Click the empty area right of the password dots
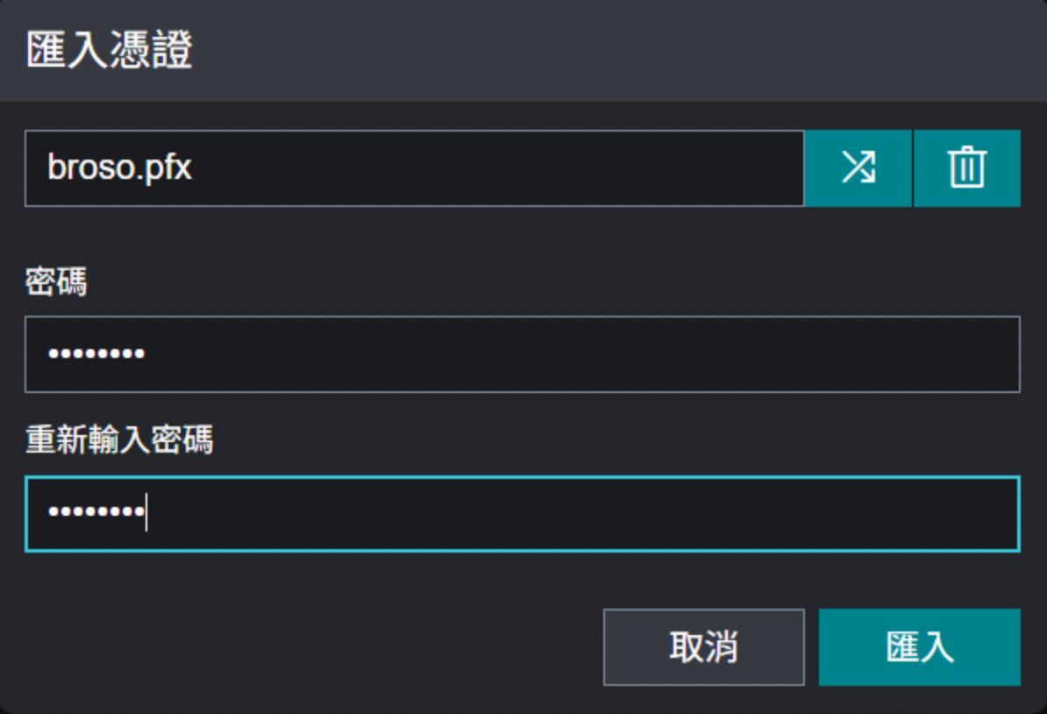Image resolution: width=1047 pixels, height=714 pixels. click(579, 354)
